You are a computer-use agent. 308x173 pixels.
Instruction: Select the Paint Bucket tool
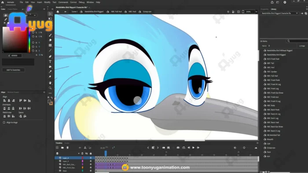click(50, 67)
